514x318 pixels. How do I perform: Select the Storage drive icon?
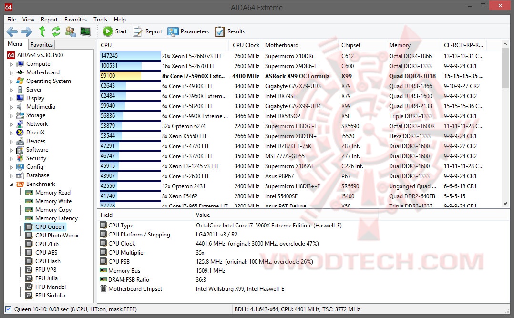click(21, 115)
